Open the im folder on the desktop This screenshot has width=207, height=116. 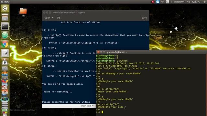tap(23, 12)
